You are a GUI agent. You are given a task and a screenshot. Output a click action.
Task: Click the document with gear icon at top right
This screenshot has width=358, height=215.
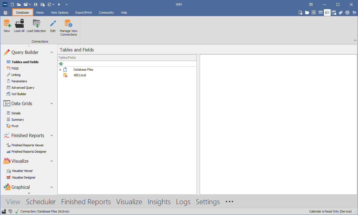coord(300,13)
